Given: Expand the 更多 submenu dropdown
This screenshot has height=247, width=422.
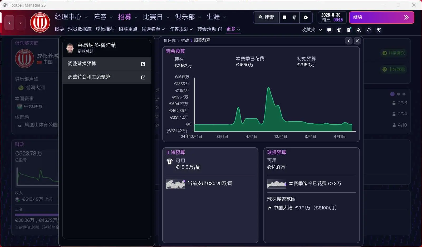Looking at the screenshot, I should coord(233,29).
